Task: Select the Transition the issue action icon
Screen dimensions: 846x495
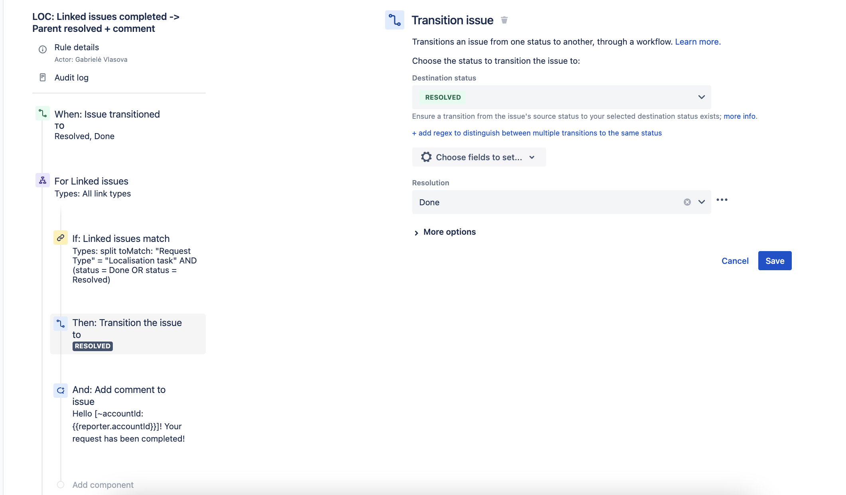Action: 61,323
